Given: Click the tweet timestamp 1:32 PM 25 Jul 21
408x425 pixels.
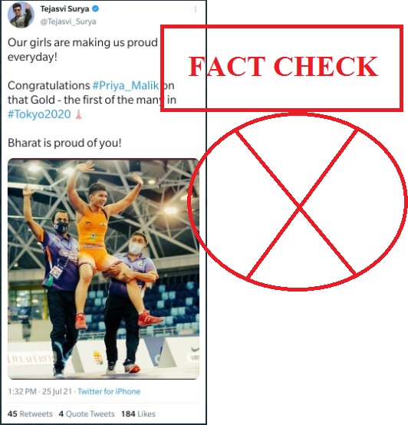Looking at the screenshot, I should click(x=40, y=391).
